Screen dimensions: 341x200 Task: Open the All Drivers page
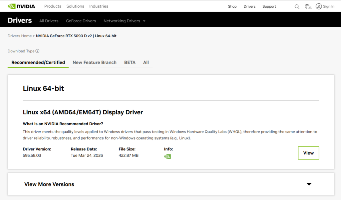pos(49,21)
